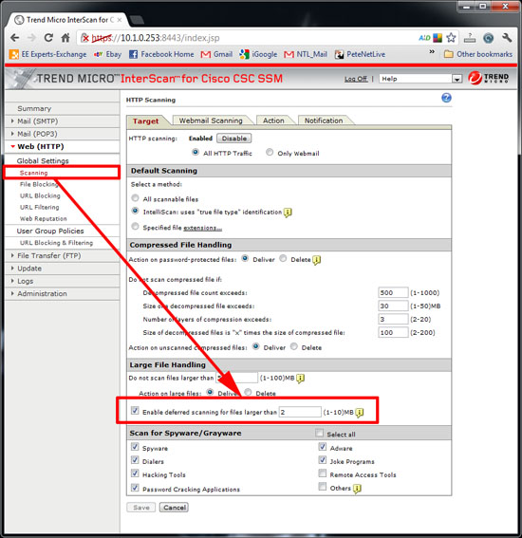Click deferred scanning size field

coord(300,412)
